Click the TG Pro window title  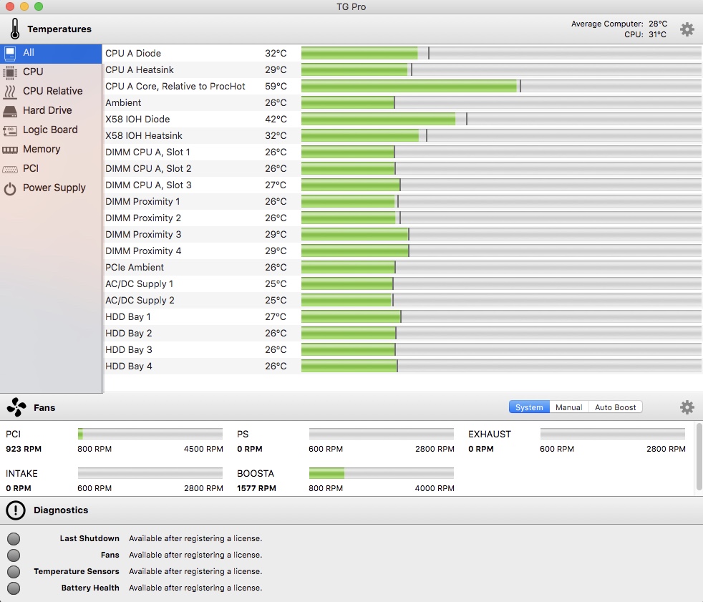pos(351,6)
